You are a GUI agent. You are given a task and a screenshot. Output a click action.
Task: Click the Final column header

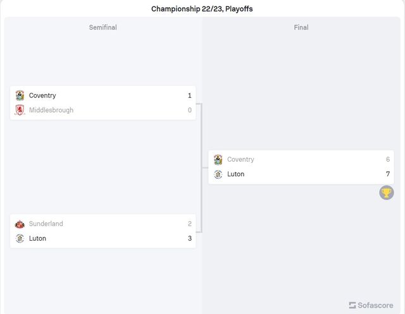[x=301, y=27]
